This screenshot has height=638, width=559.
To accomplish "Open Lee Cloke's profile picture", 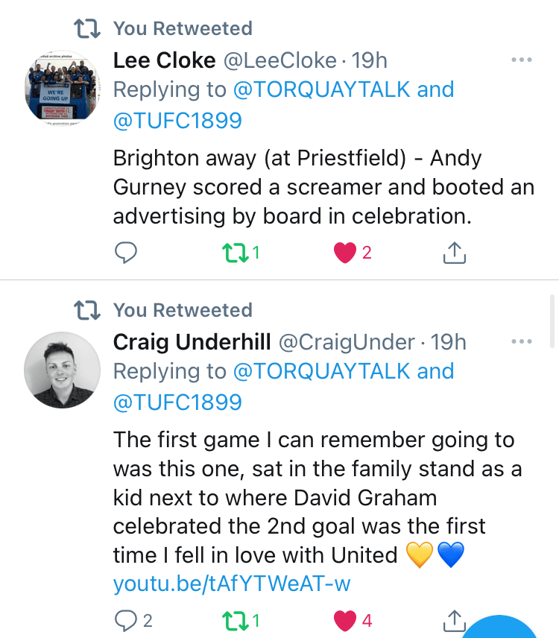I will tap(63, 88).
